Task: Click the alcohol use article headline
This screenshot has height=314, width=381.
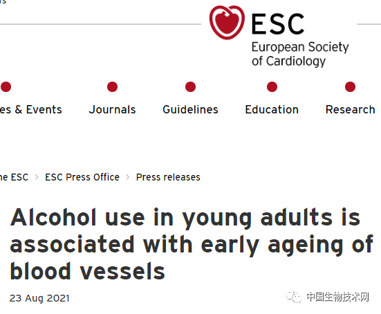Action: pos(192,243)
